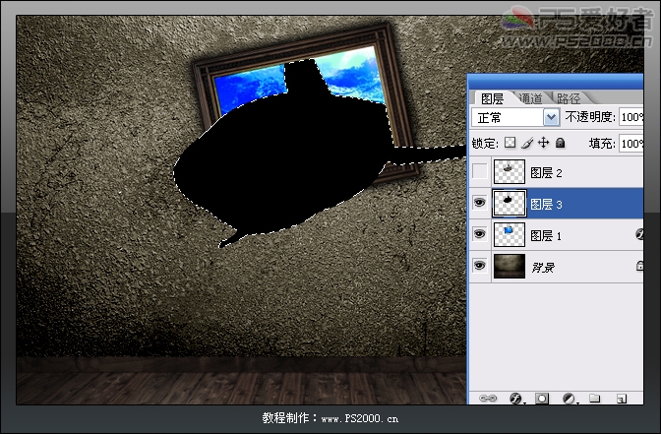Viewport: 661px width, 434px height.
Task: Create a new layer icon
Action: pyautogui.click(x=622, y=399)
